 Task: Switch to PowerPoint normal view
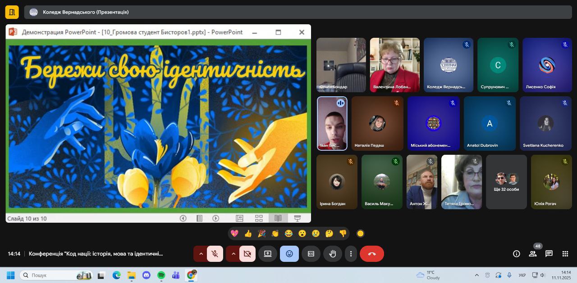pyautogui.click(x=239, y=218)
